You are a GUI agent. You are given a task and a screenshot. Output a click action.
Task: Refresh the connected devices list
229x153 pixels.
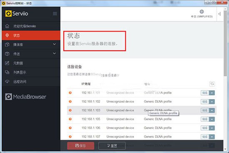tap(212, 84)
